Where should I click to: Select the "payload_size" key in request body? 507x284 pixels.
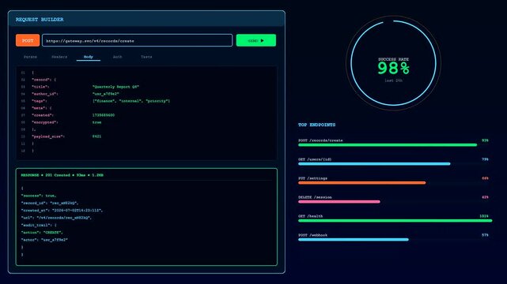coord(48,136)
